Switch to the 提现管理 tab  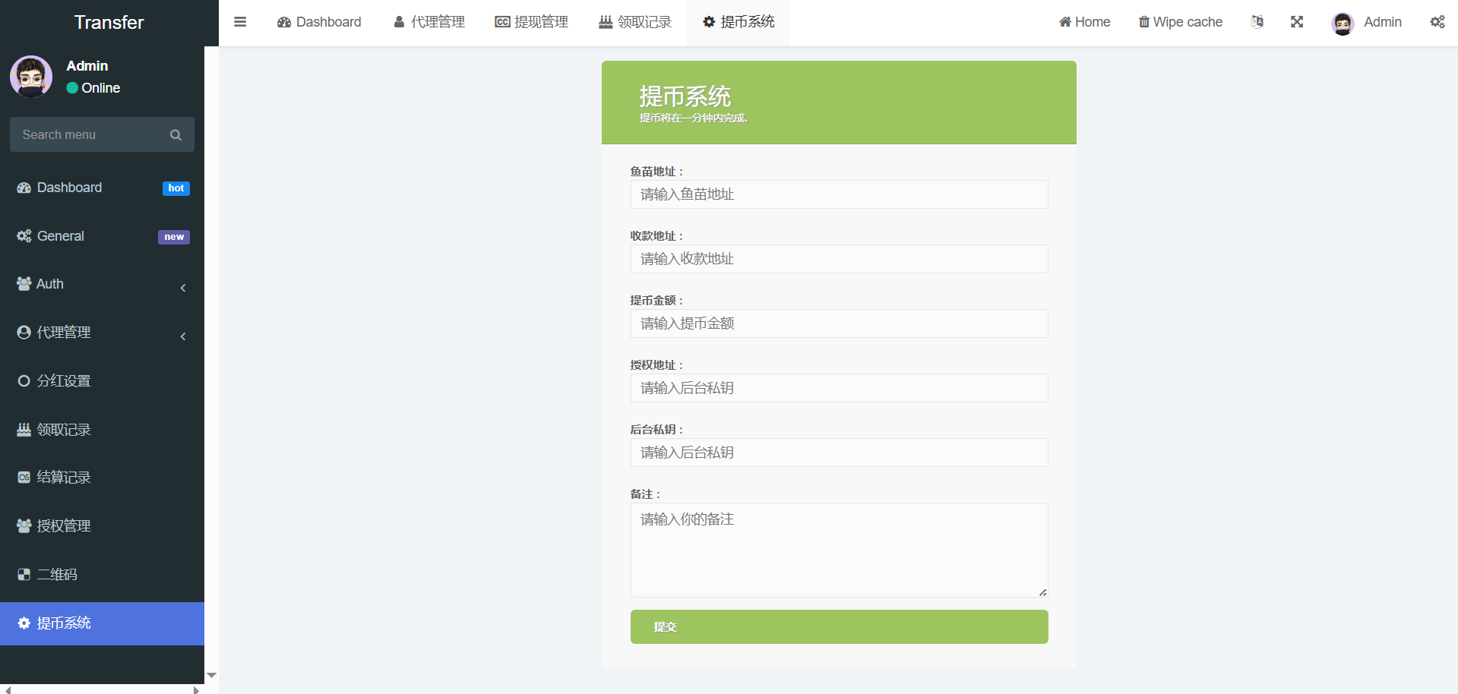[531, 22]
